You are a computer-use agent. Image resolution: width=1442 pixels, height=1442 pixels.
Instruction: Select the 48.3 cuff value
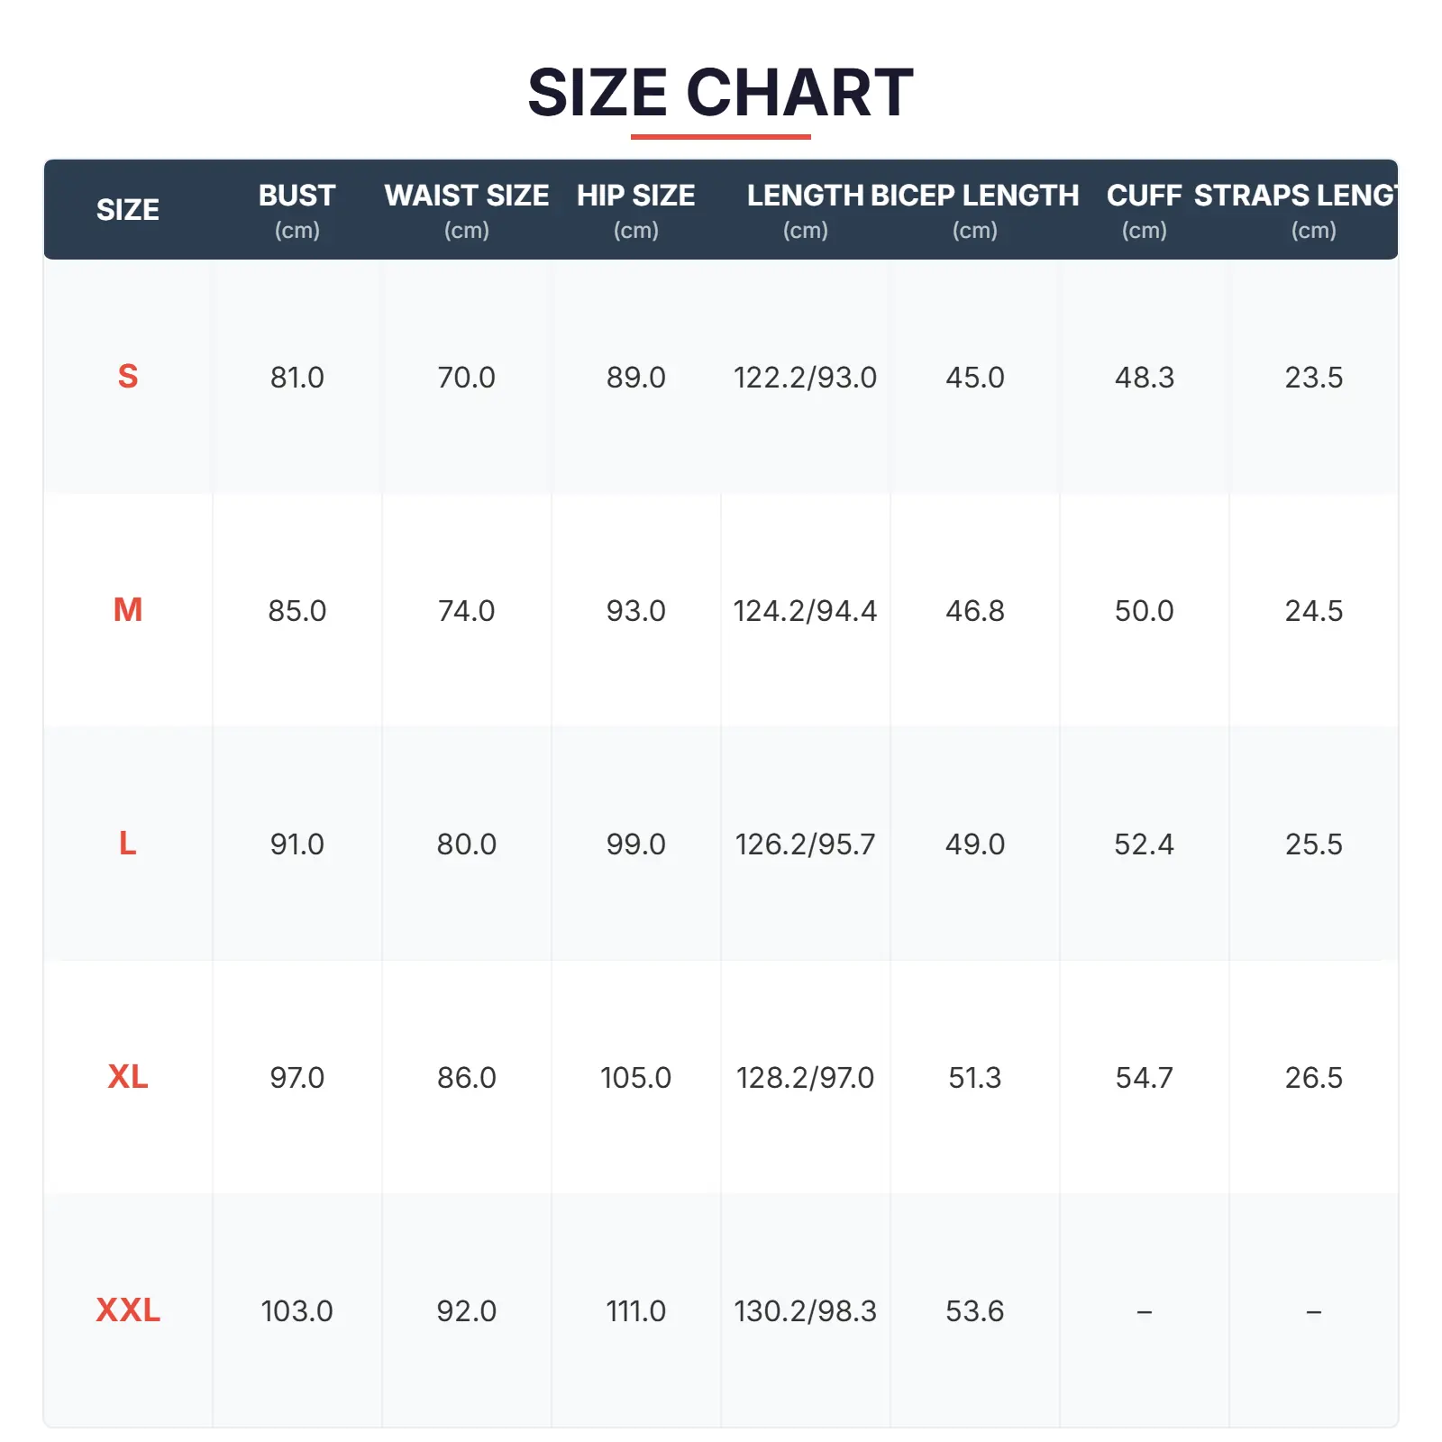click(x=1144, y=377)
